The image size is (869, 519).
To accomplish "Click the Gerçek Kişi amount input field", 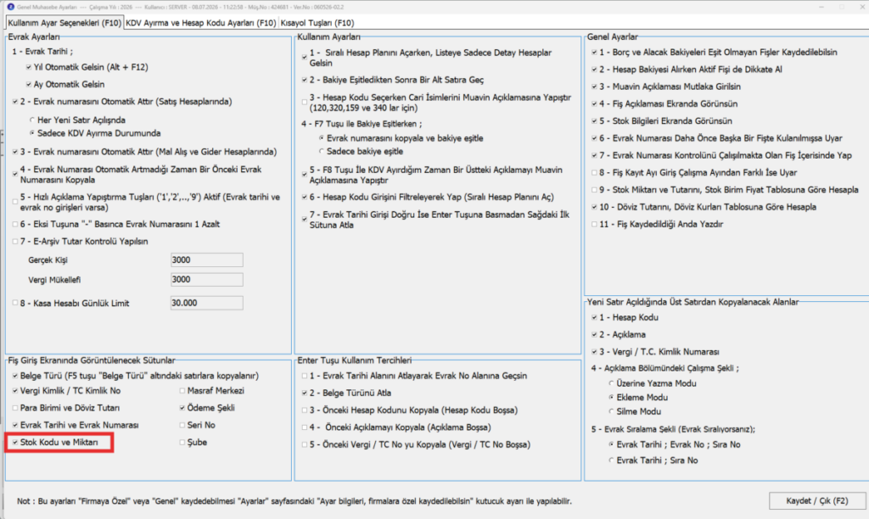I will click(x=207, y=259).
